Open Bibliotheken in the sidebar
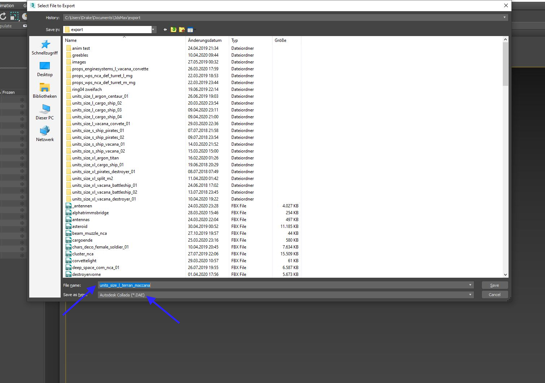Viewport: 545px width, 383px height. (45, 91)
